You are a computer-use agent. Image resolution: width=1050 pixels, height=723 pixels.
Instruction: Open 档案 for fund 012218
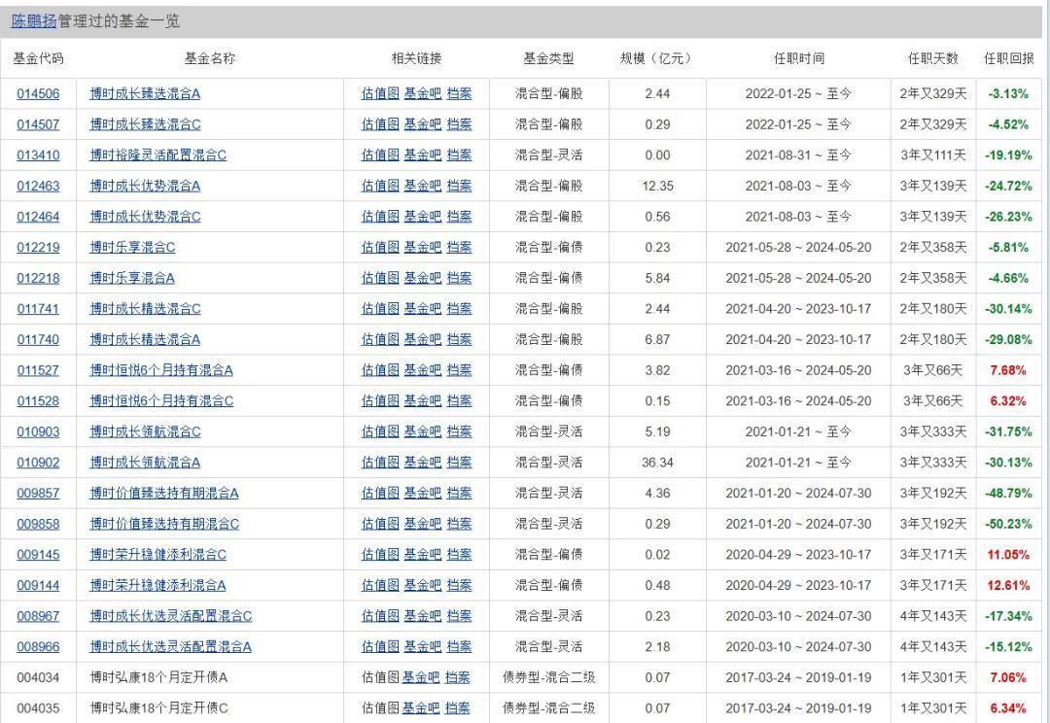(459, 279)
